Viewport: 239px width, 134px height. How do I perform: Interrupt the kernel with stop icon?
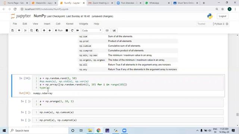point(67,31)
